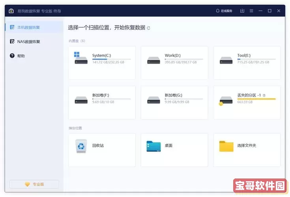Select NAS数据恢复 in the sidebar

[x=34, y=41]
